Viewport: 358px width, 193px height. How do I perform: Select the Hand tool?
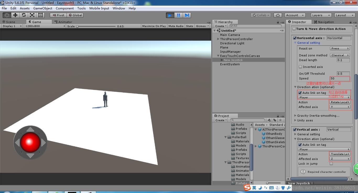(7, 15)
